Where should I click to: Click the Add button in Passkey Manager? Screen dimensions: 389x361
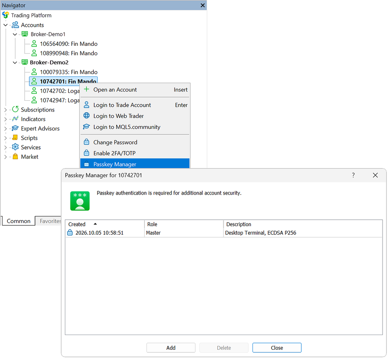coord(171,348)
